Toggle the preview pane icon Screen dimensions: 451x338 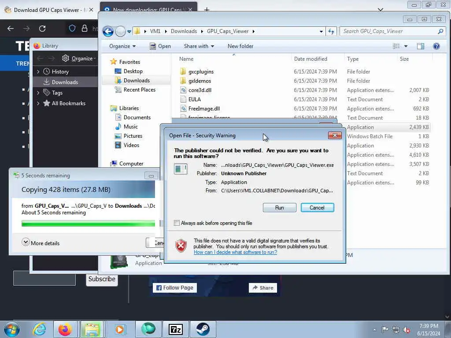(421, 46)
